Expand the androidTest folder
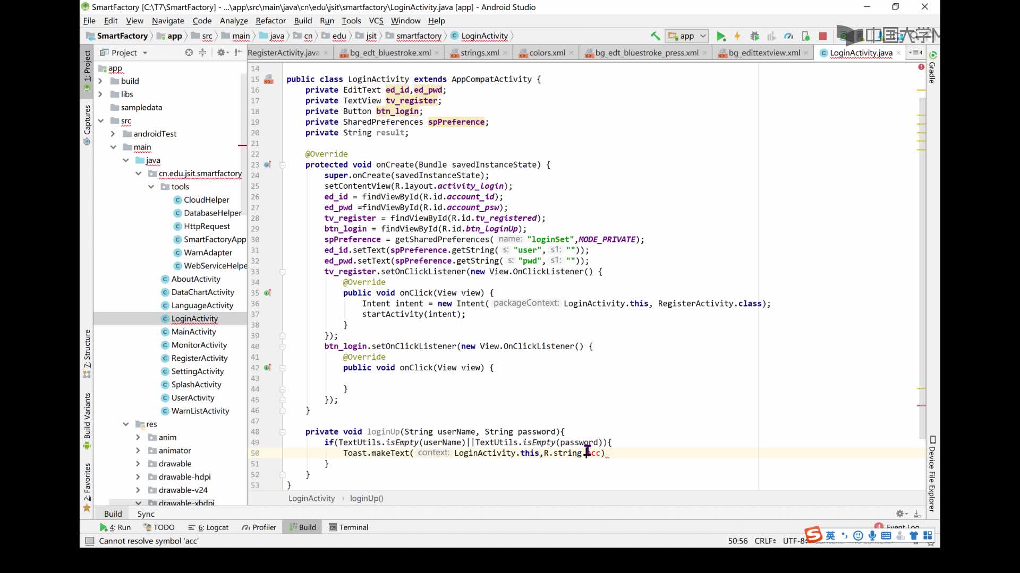This screenshot has width=1020, height=573. [x=113, y=134]
